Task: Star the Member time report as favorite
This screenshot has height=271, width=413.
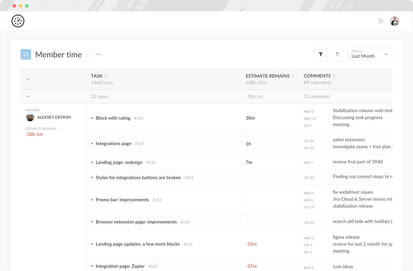Action: [x=89, y=54]
